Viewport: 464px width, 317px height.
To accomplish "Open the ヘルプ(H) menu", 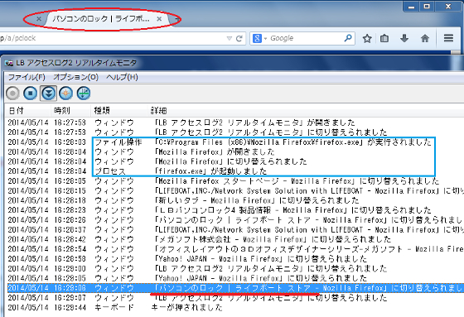I will (x=123, y=78).
